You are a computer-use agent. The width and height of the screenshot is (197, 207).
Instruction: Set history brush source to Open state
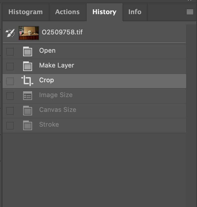(x=10, y=51)
